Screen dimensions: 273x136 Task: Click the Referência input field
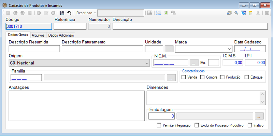(x=70, y=26)
